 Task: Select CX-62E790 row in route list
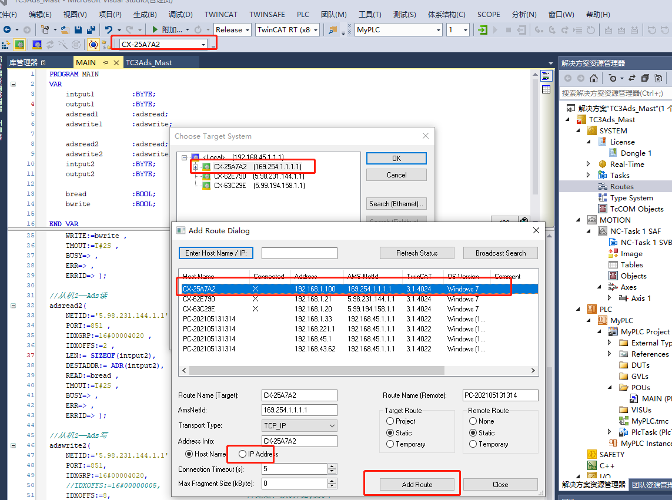pos(359,299)
